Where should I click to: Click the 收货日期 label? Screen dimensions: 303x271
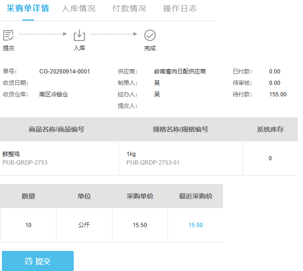pyautogui.click(x=16, y=83)
